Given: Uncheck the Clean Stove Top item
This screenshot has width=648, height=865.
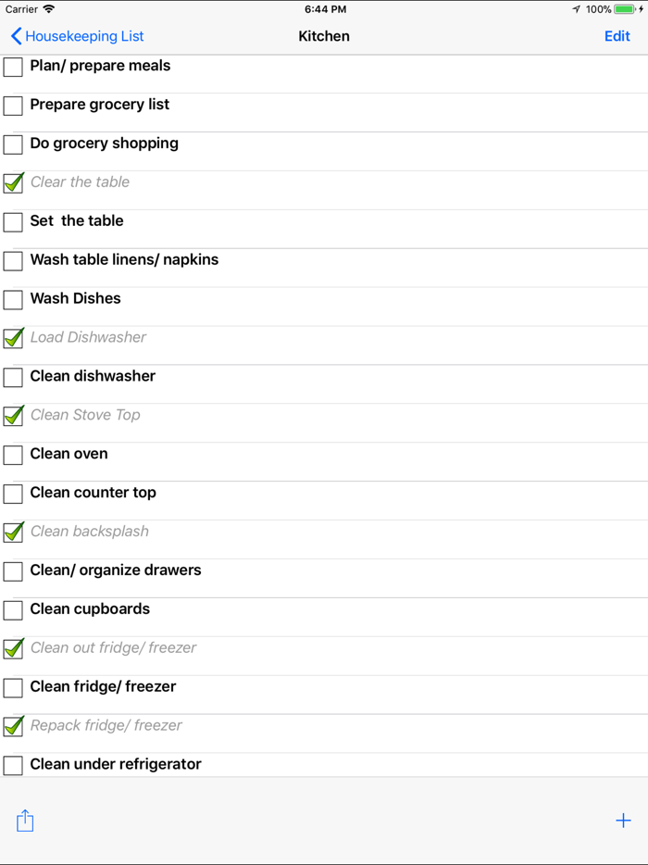Looking at the screenshot, I should (12, 416).
